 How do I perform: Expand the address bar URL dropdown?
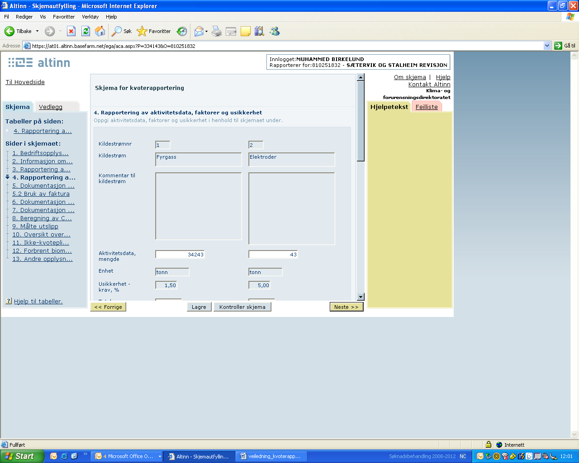(547, 46)
